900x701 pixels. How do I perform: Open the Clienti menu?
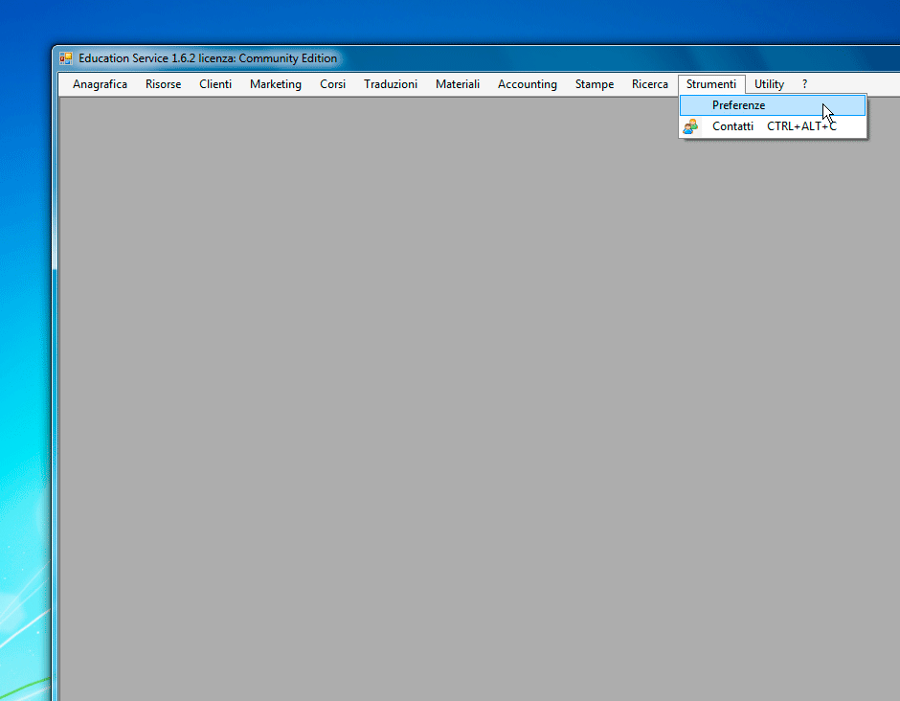click(x=215, y=84)
